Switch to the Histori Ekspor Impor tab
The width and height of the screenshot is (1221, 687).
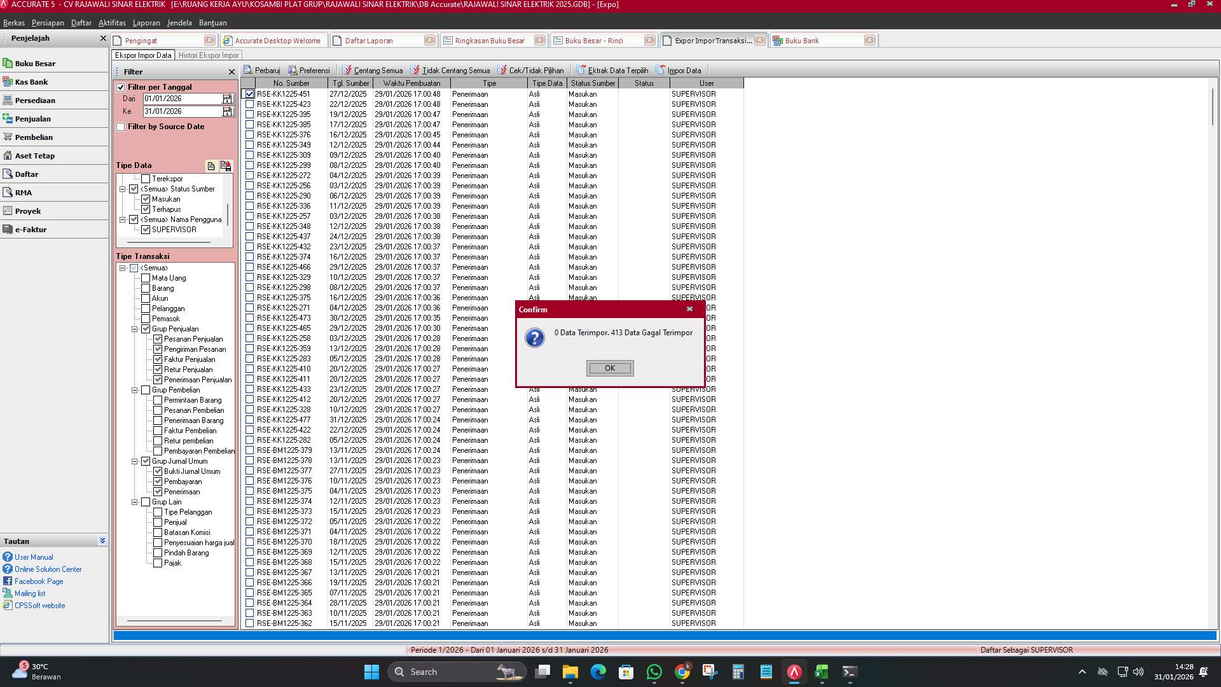pos(209,55)
